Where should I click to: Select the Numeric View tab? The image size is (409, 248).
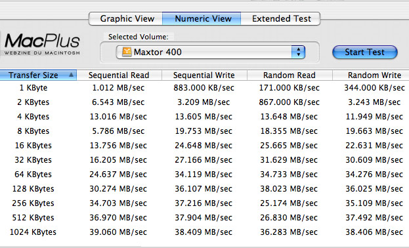[202, 19]
